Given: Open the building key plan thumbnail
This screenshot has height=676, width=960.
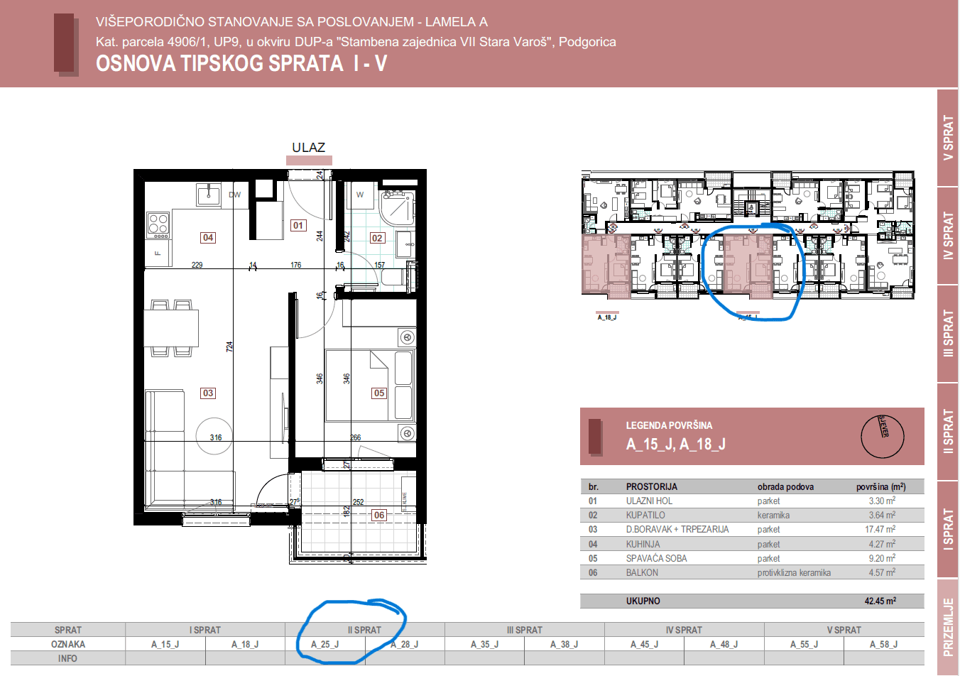Looking at the screenshot, I should [748, 235].
